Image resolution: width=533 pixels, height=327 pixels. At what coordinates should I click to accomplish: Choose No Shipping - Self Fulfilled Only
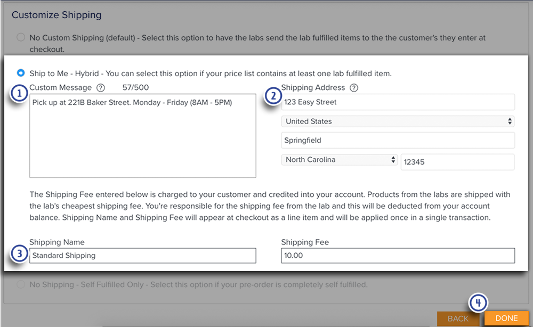click(20, 284)
